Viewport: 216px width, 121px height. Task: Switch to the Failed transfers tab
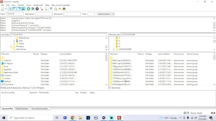pos(22,109)
